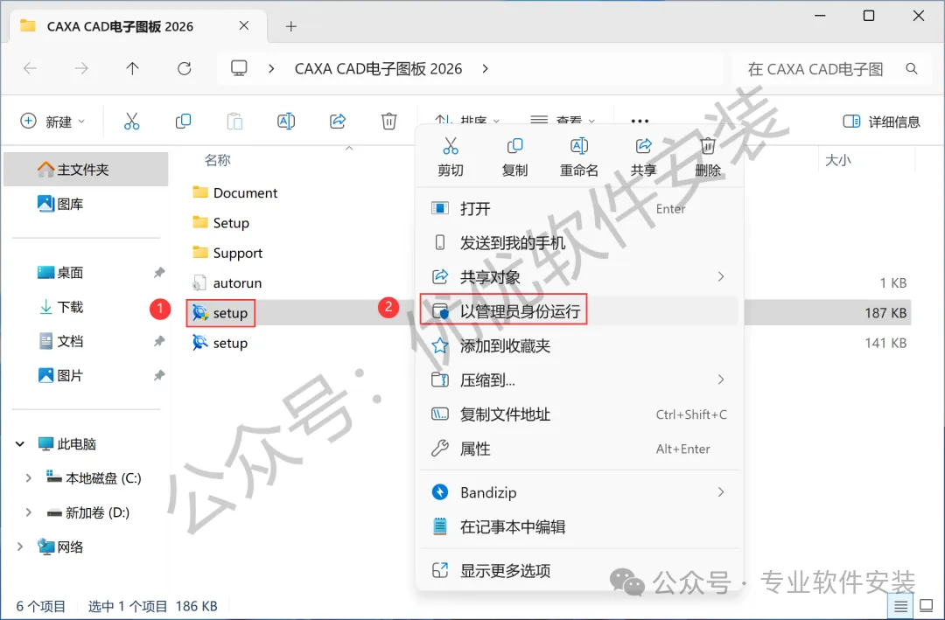Select the Setup folder
The image size is (945, 620).
point(220,223)
